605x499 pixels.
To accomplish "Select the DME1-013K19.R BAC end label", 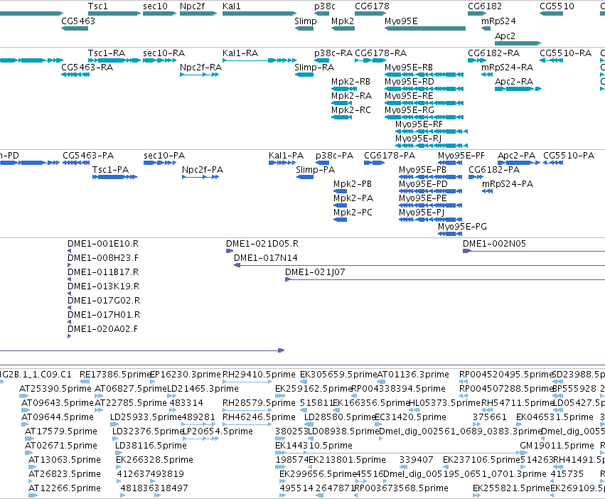I will (103, 286).
